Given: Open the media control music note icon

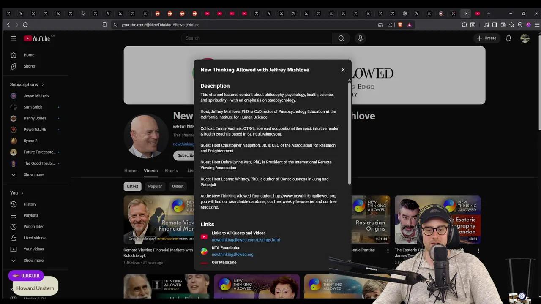Looking at the screenshot, I should [x=486, y=25].
